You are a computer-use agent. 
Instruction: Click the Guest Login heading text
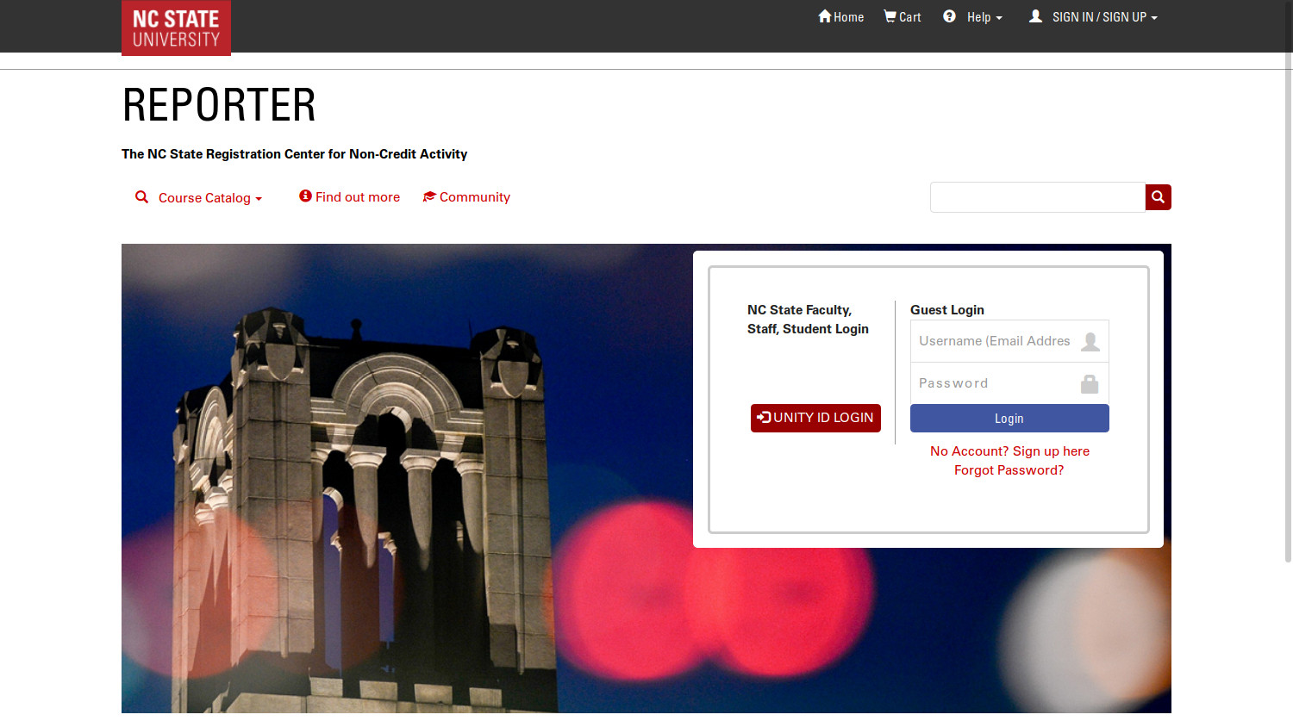click(947, 309)
